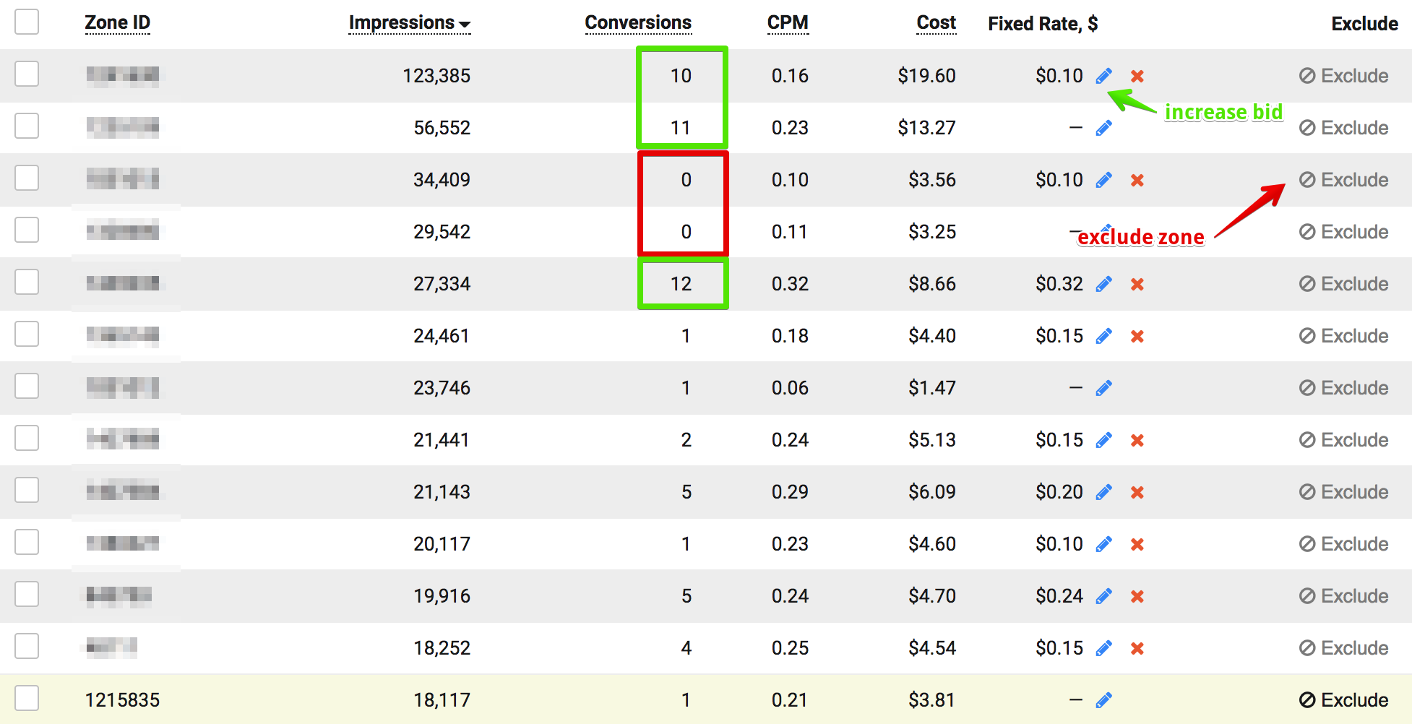Exclude the zone with 34,409 impressions
Image resolution: width=1412 pixels, height=724 pixels.
point(1343,180)
